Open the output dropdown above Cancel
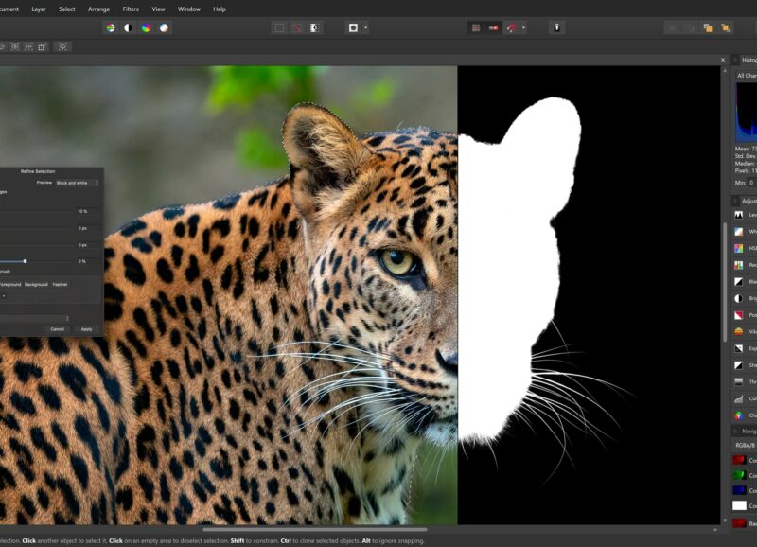Viewport: 757px width, 547px height. click(35, 319)
